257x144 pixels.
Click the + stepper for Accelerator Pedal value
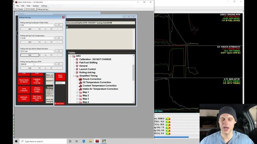[57, 25]
